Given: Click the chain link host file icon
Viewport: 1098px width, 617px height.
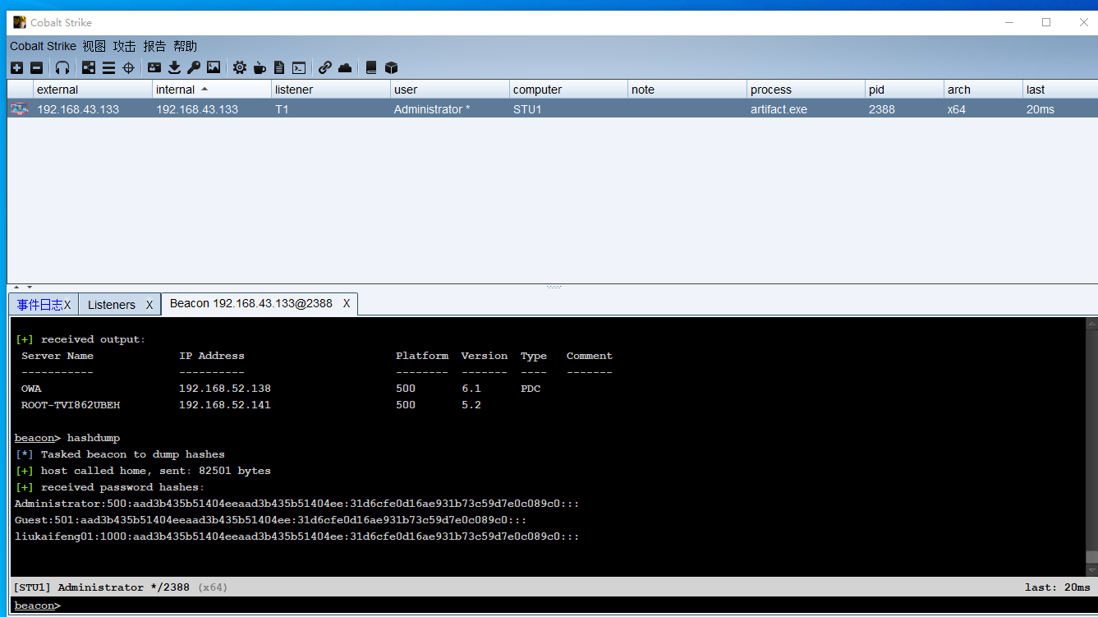Looking at the screenshot, I should (325, 67).
